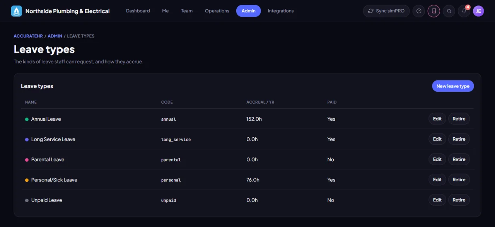
Task: Click the Sync simPRO button
Action: [386, 11]
